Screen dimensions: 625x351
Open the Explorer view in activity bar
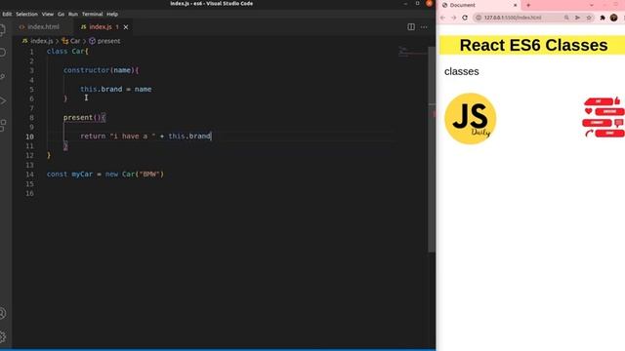2,30
